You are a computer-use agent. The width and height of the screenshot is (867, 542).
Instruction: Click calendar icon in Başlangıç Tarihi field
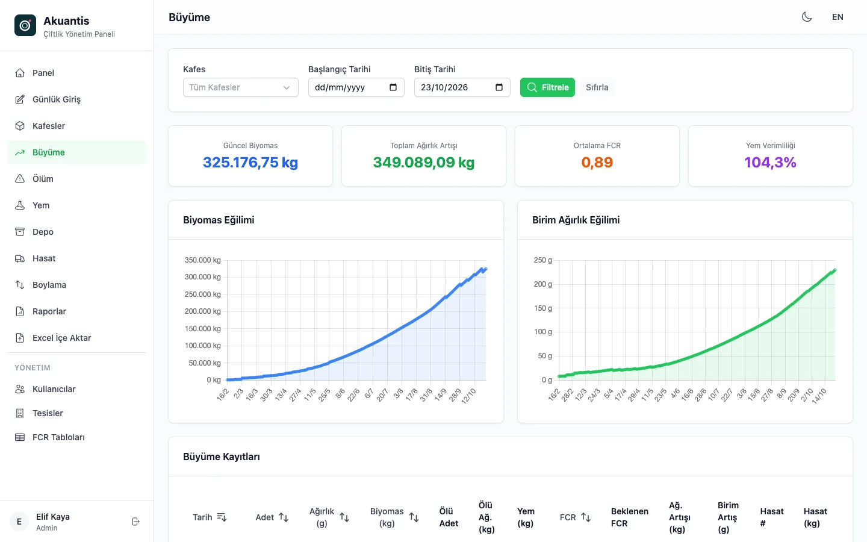[x=393, y=87]
